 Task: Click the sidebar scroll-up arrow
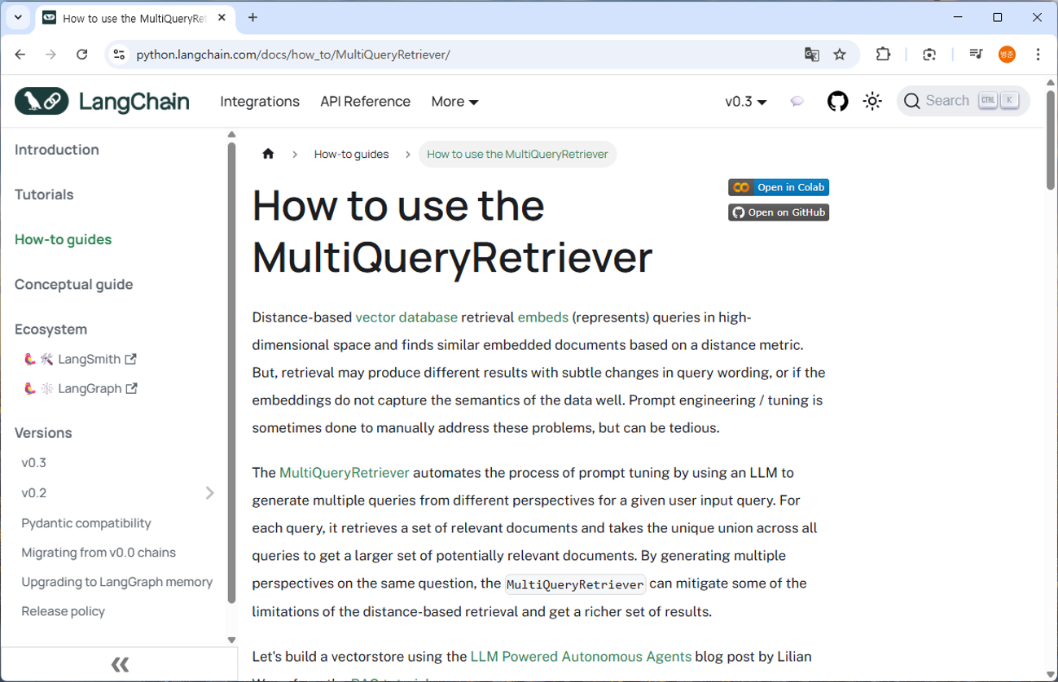point(231,135)
